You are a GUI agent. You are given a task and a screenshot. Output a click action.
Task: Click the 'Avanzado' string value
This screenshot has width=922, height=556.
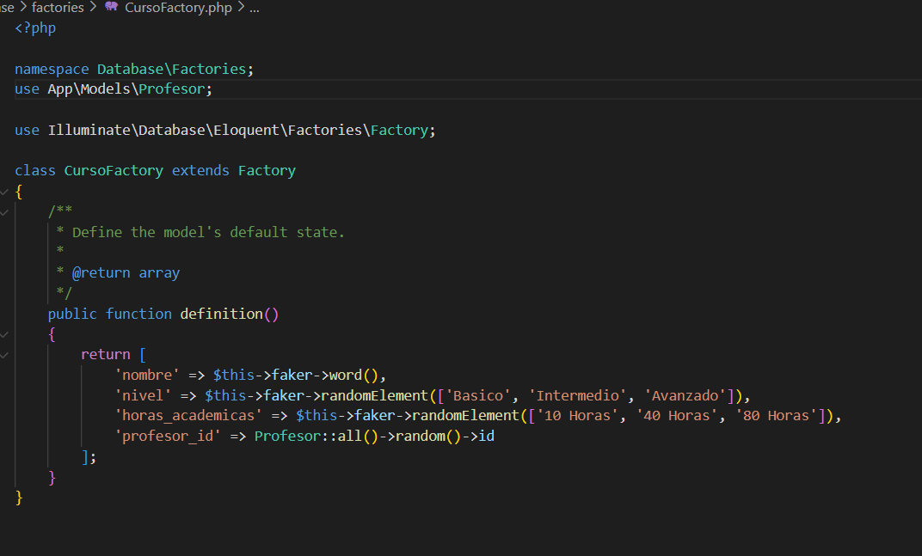click(x=685, y=395)
